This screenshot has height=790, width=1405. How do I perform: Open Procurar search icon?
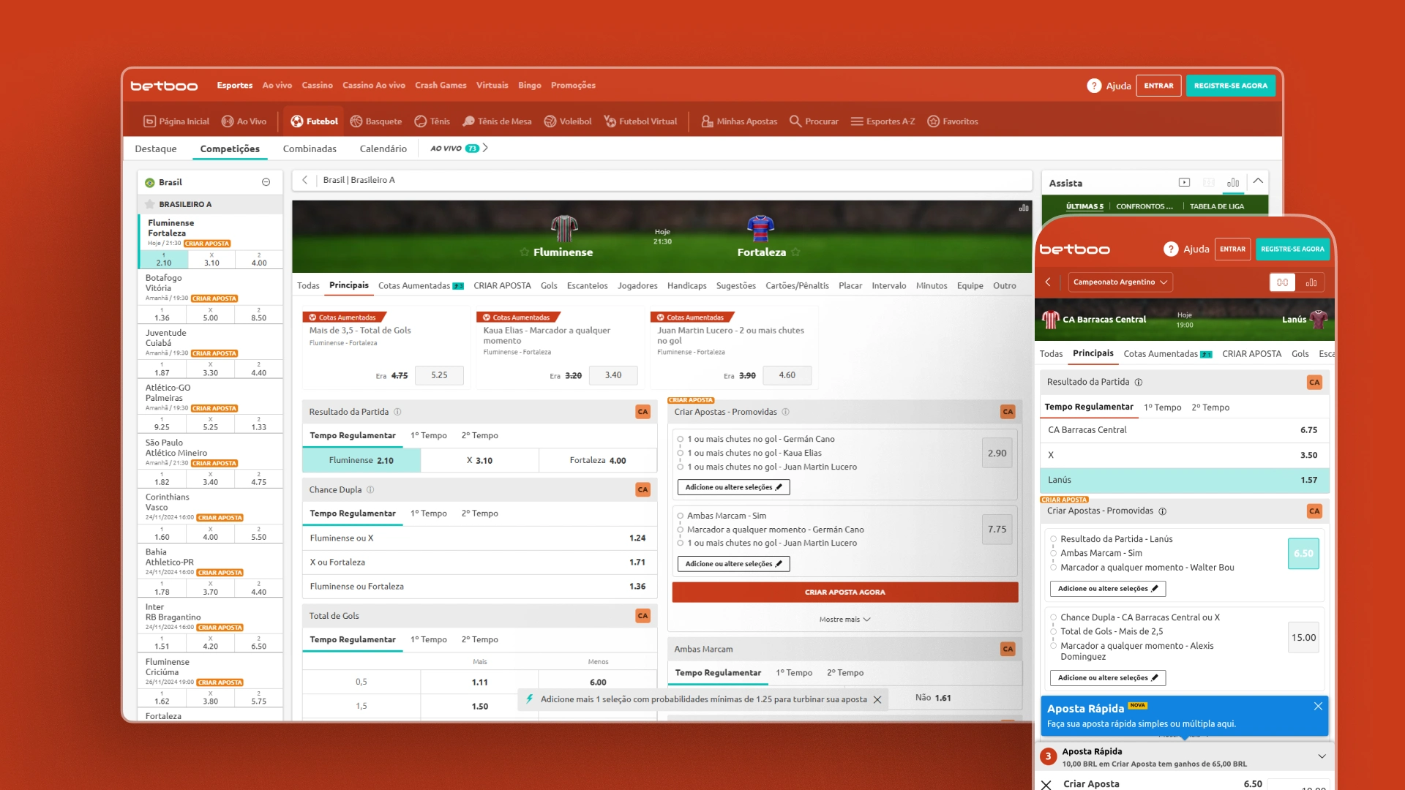795,121
